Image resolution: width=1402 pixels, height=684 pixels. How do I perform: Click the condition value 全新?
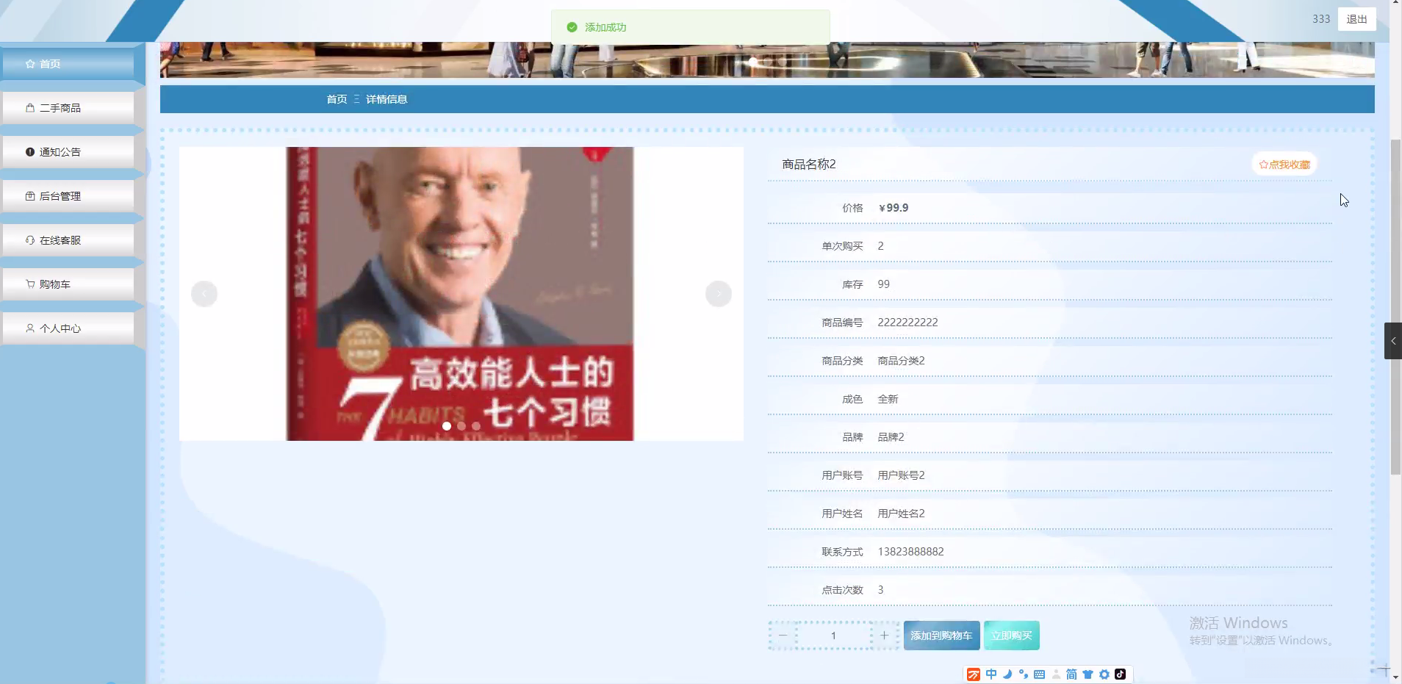coord(888,399)
